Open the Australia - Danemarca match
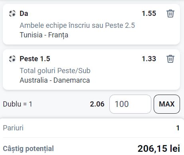184x155 pixels. click(55, 80)
